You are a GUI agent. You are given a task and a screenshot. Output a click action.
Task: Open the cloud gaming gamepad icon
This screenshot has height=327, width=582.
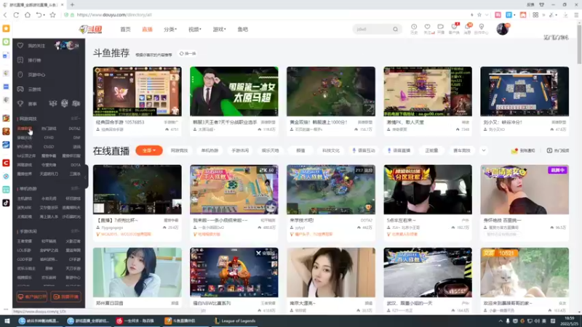(20, 89)
